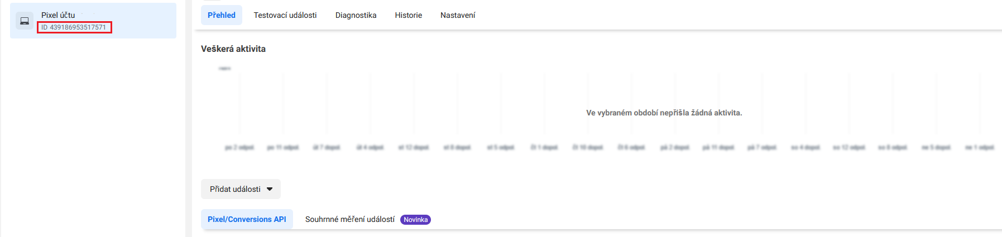Switch to the Nastavení tab
This screenshot has width=1002, height=237.
click(458, 15)
